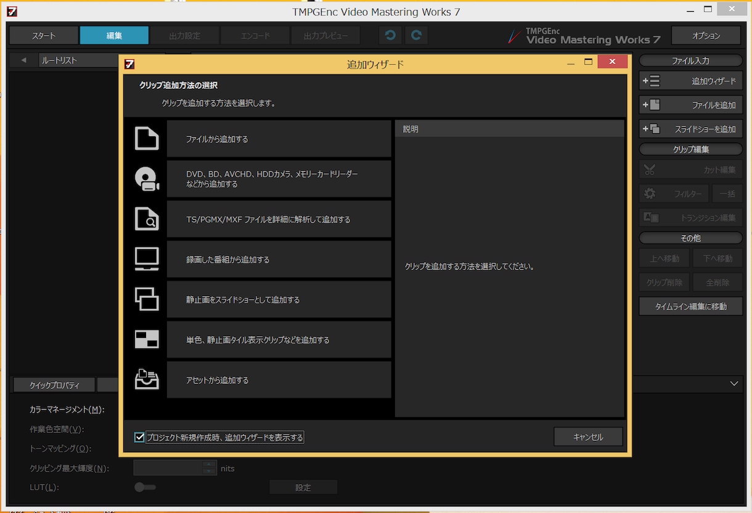Close the 追加ウィザード dialog with the red X

(612, 62)
